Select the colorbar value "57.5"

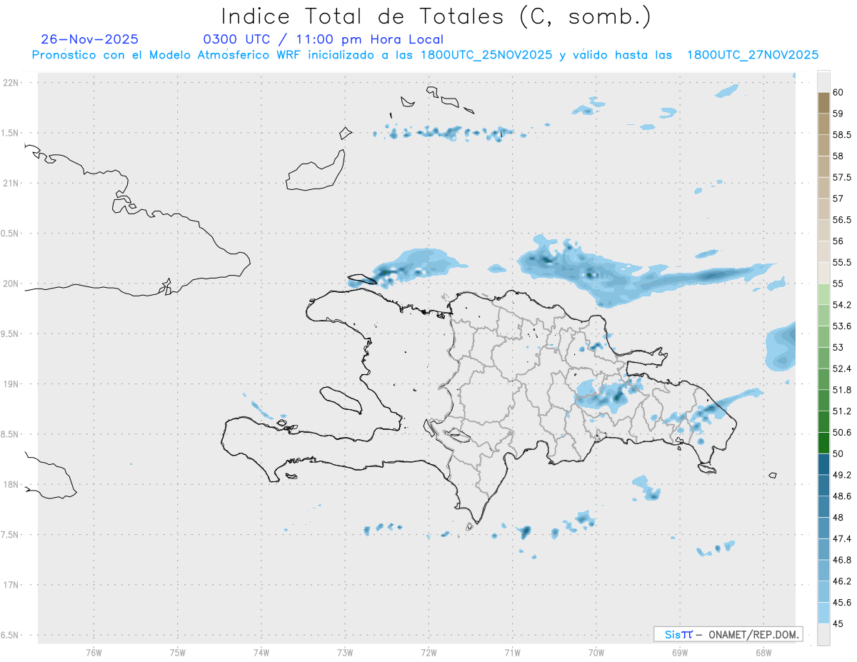(x=842, y=177)
